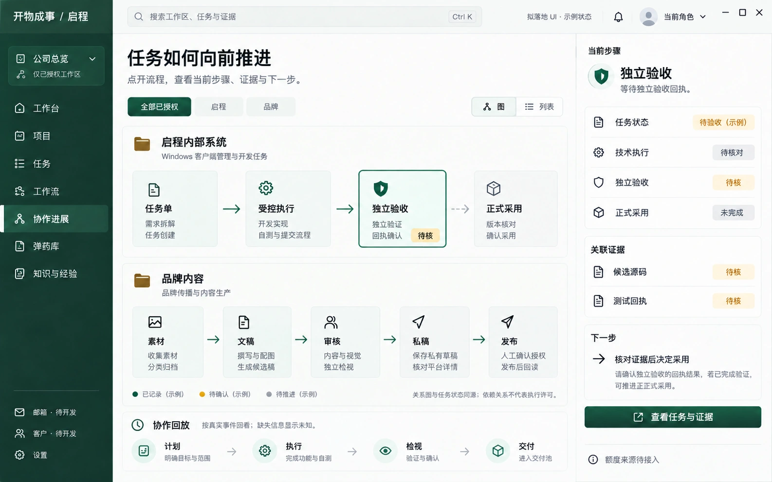The height and width of the screenshot is (482, 772).
Task: Click the 检视 eye icon
Action: tap(386, 451)
